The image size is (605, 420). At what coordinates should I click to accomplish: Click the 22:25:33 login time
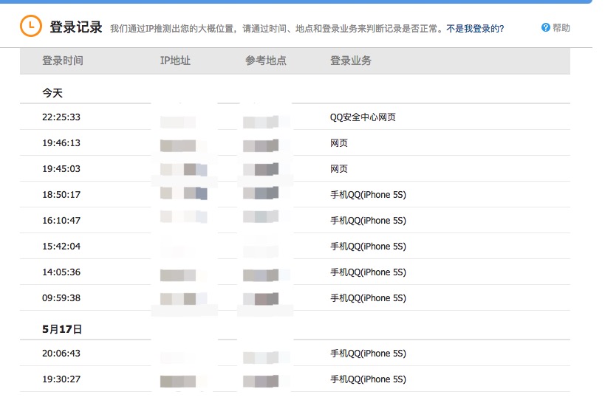[61, 117]
